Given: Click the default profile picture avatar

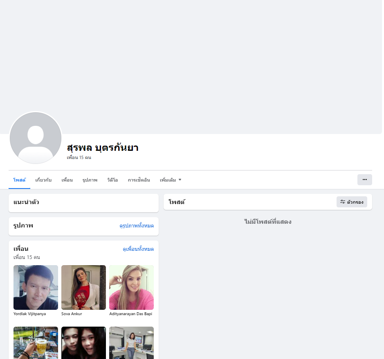Looking at the screenshot, I should (x=36, y=138).
